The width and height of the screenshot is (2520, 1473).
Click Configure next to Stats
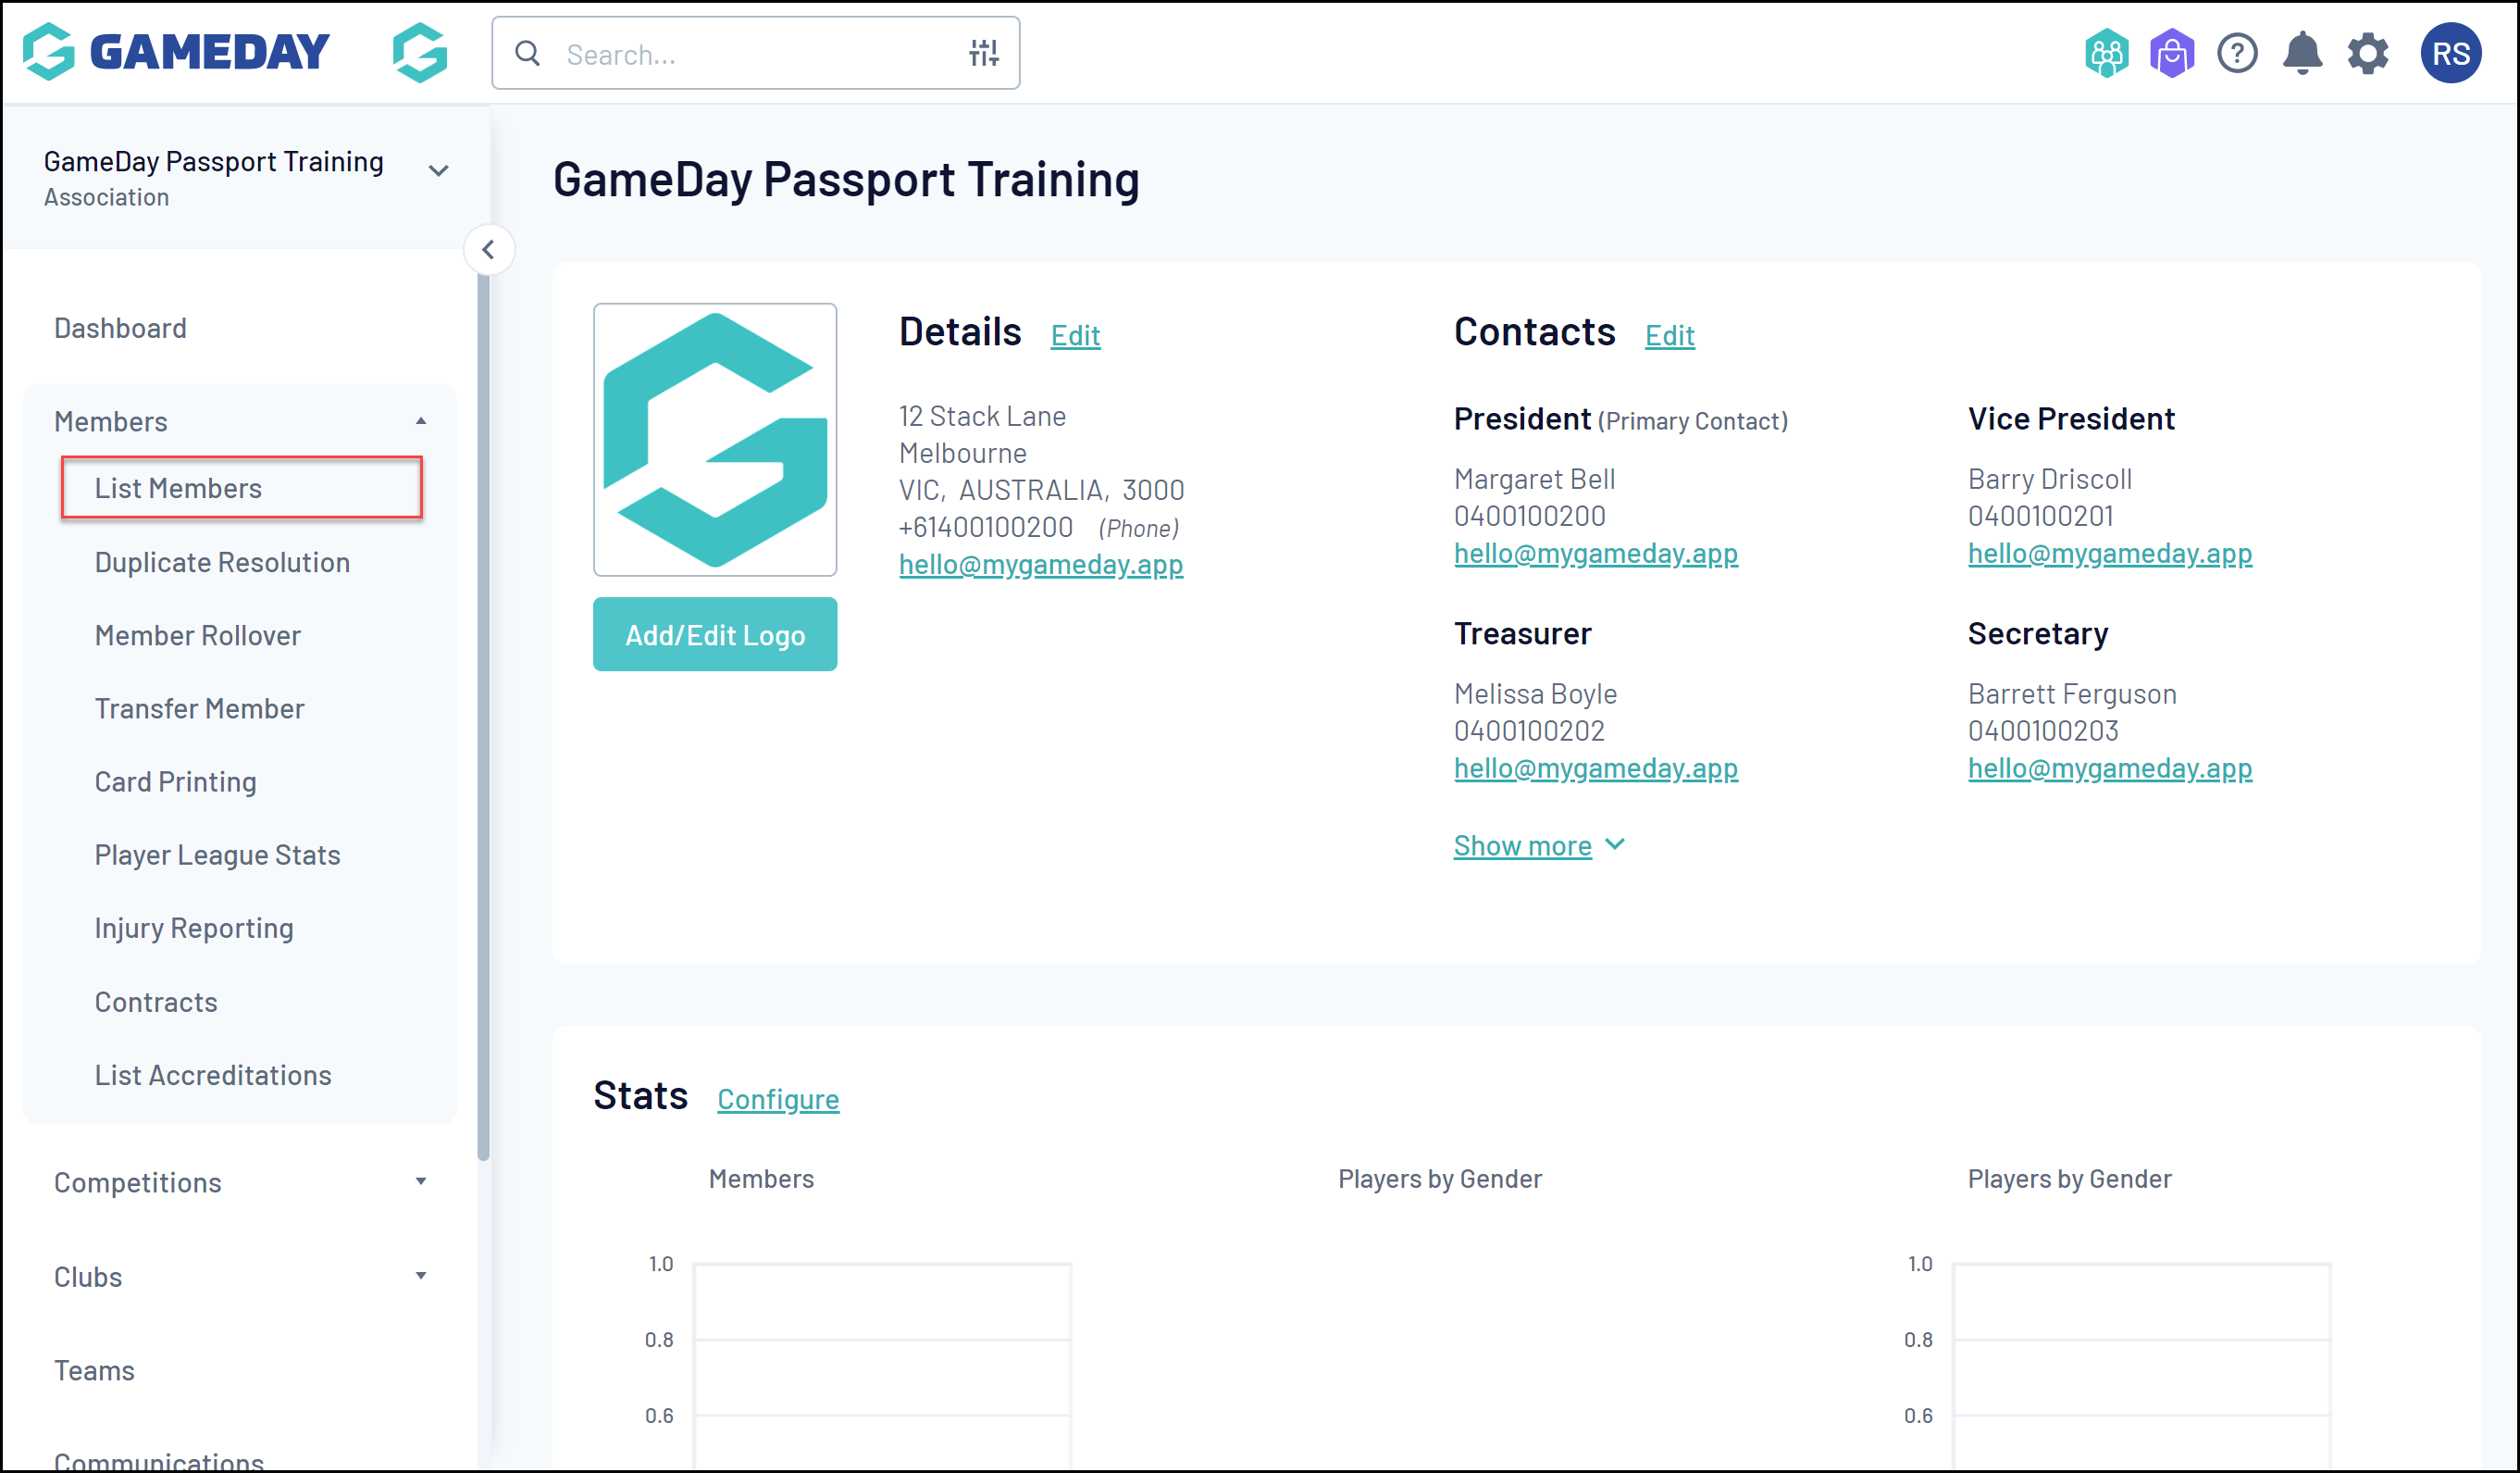777,1099
